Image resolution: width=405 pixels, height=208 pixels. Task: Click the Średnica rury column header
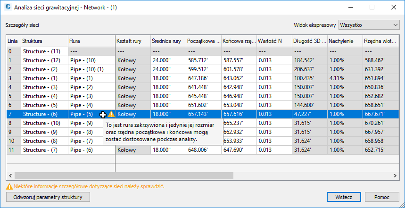168,41
